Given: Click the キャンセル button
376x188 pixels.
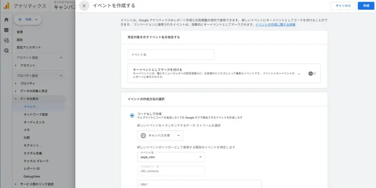Looking at the screenshot, I should point(343,6).
